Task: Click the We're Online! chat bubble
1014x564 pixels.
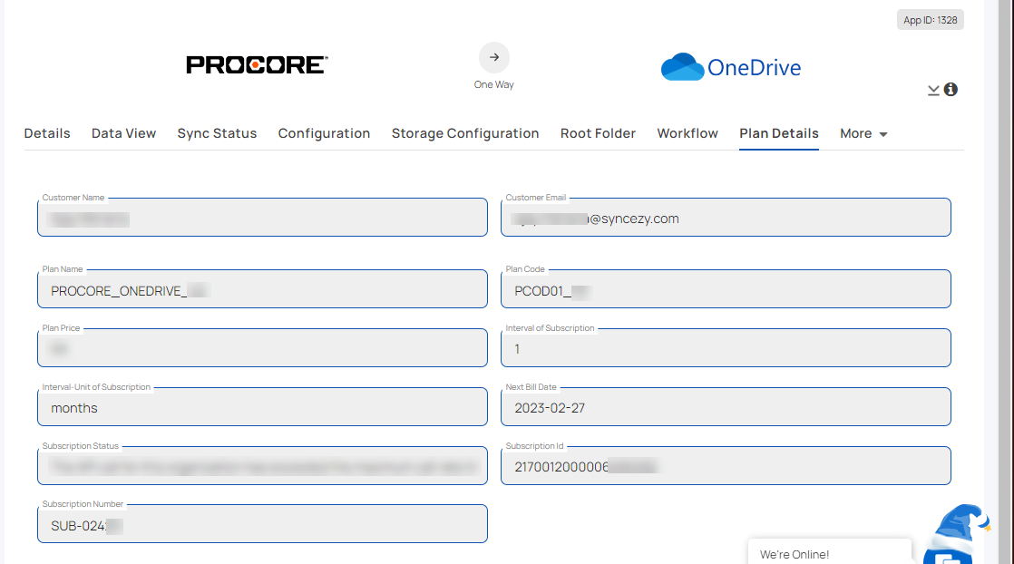Action: point(830,551)
